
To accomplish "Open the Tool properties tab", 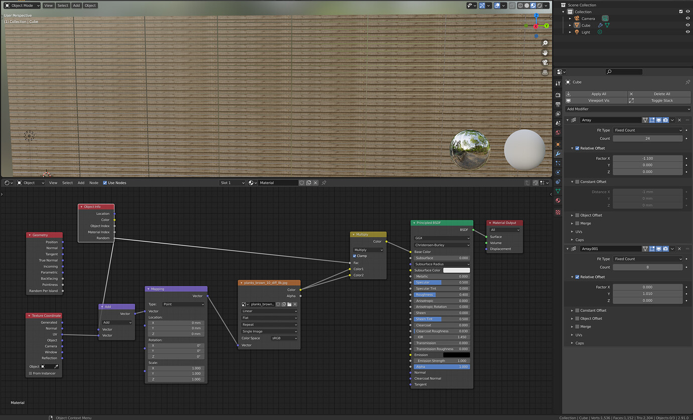I will tap(558, 83).
